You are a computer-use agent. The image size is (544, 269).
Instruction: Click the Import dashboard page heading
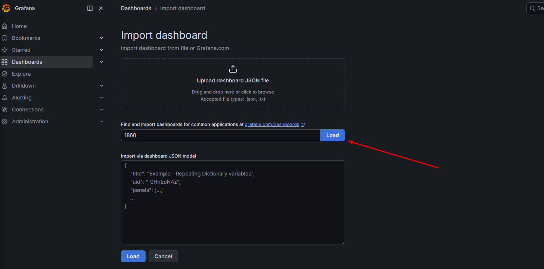164,35
